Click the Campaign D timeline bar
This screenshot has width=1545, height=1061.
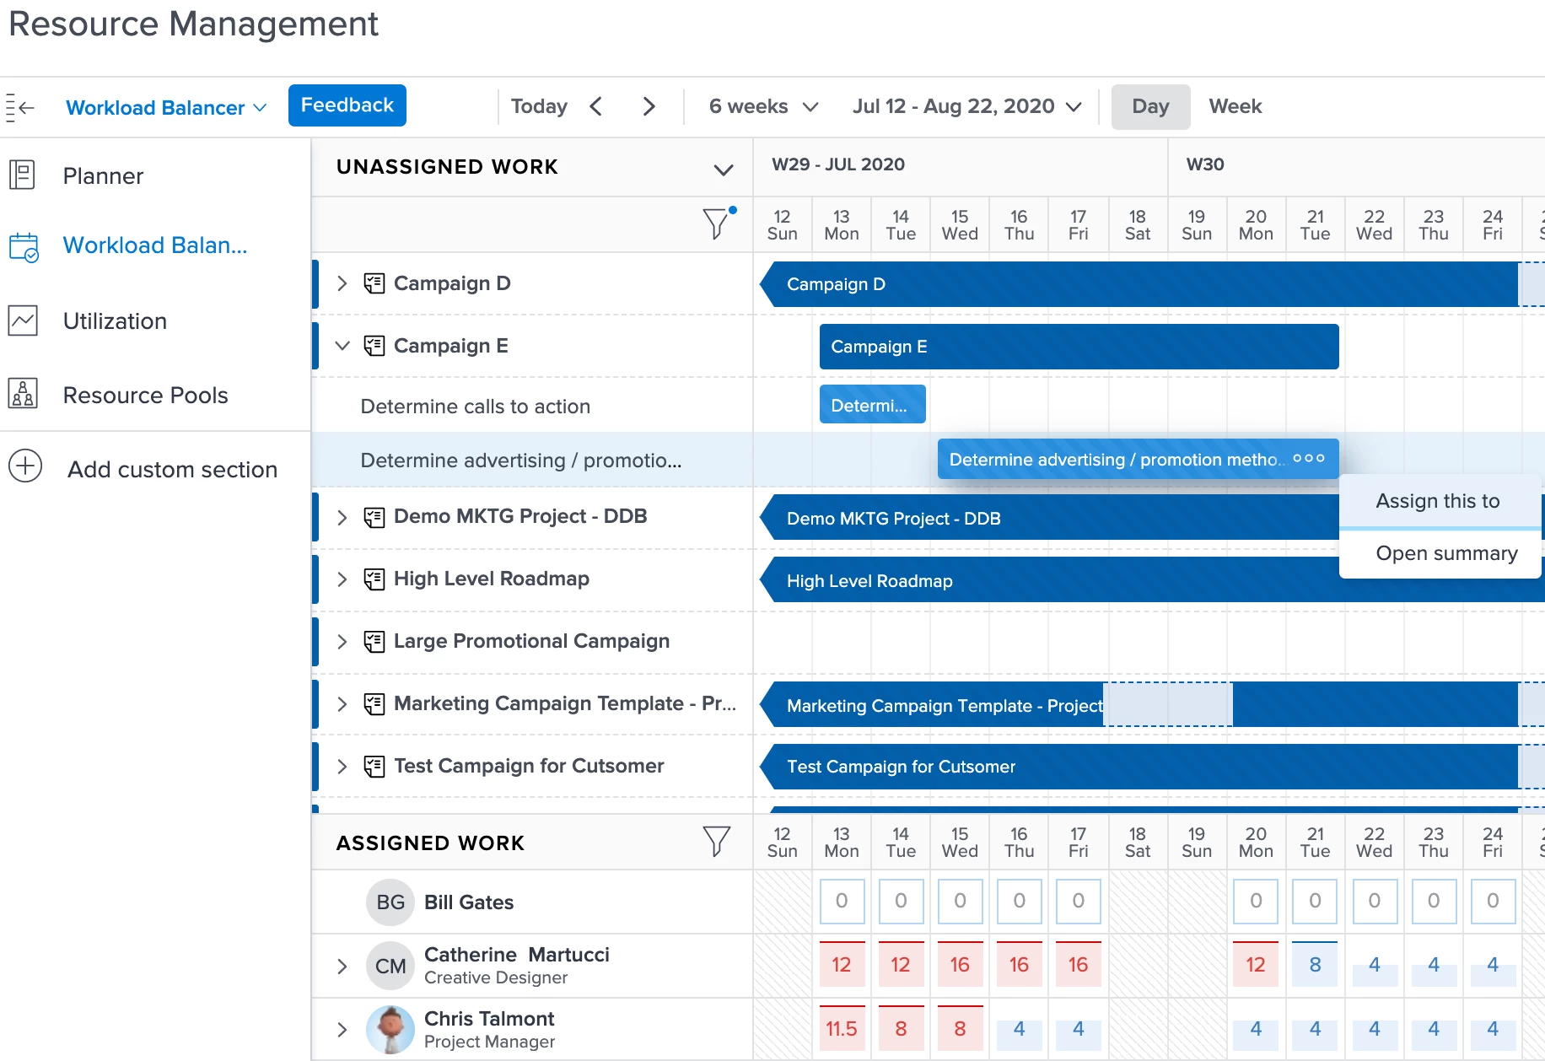(x=1139, y=284)
